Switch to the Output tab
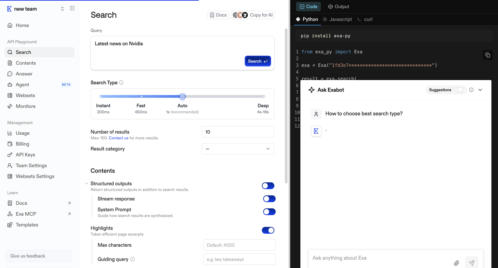498x268 pixels. tap(338, 7)
